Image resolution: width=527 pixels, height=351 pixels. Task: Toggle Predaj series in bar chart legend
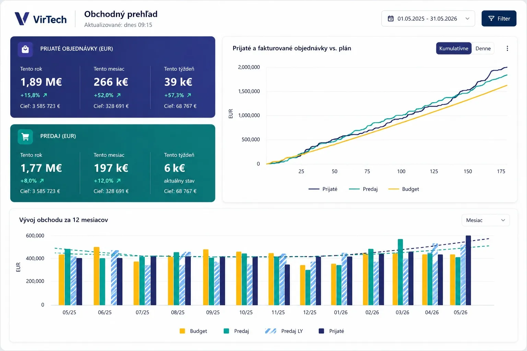click(236, 331)
